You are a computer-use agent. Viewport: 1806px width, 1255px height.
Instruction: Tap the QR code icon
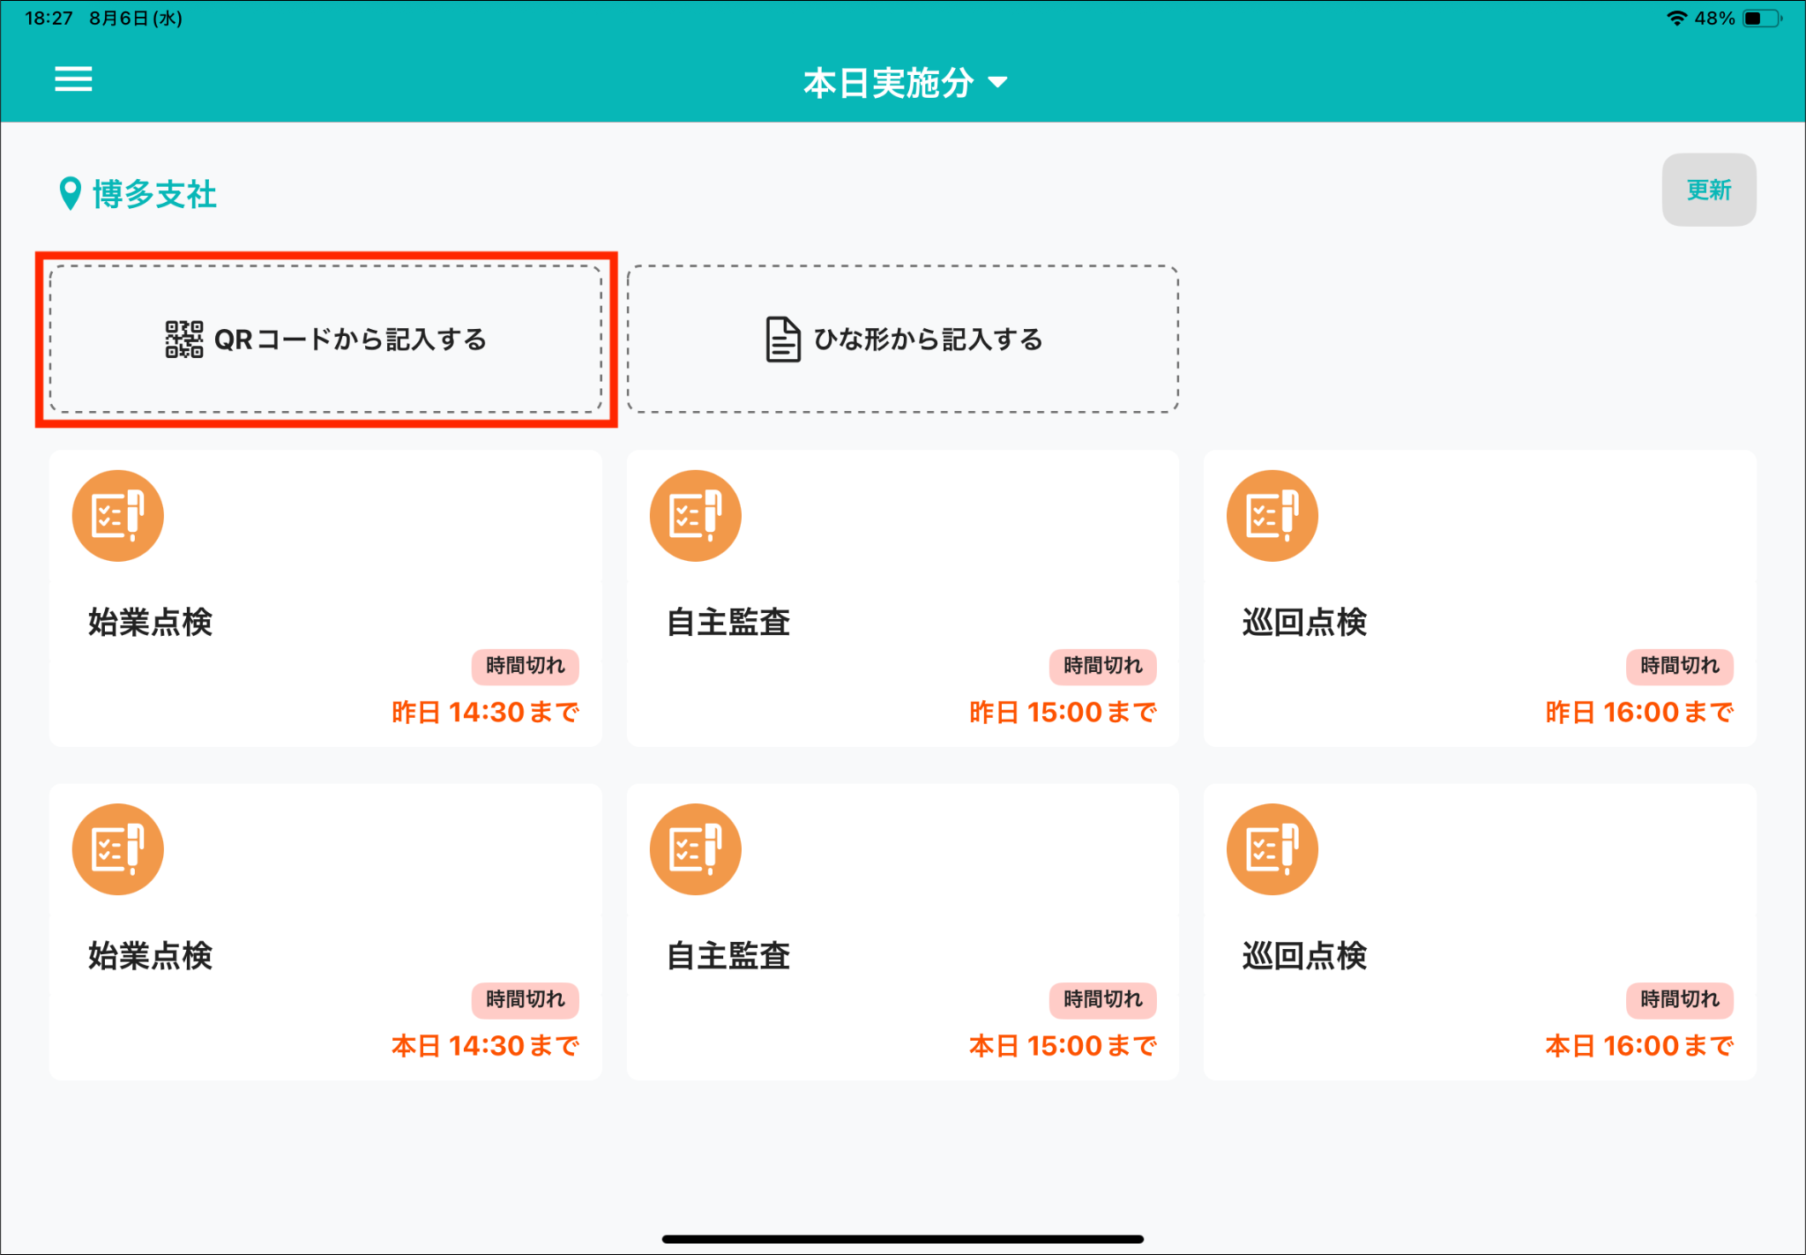pos(184,340)
